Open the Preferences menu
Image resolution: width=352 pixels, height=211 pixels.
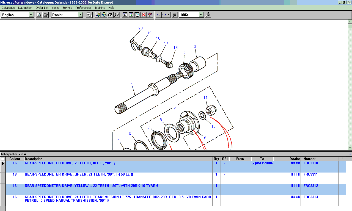pos(83,8)
